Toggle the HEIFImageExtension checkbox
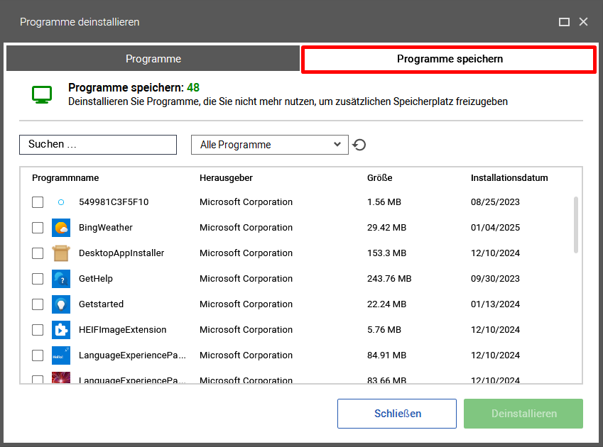This screenshot has width=603, height=447. [x=38, y=330]
